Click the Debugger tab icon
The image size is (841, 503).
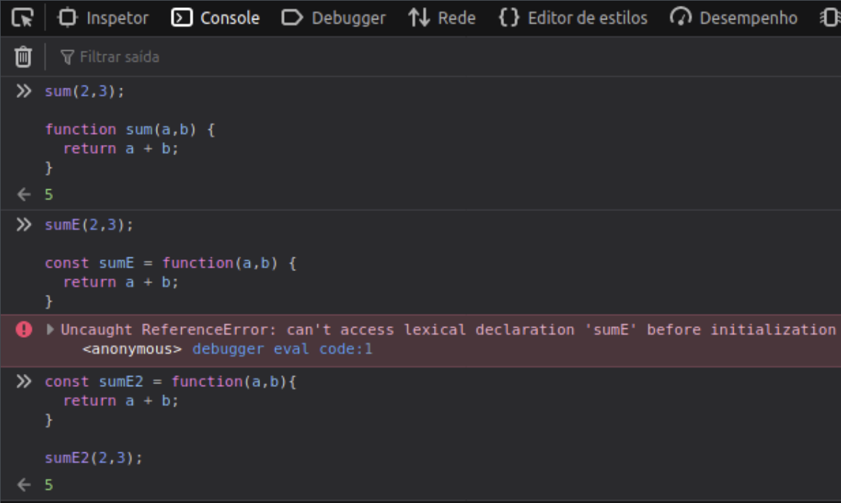point(293,17)
